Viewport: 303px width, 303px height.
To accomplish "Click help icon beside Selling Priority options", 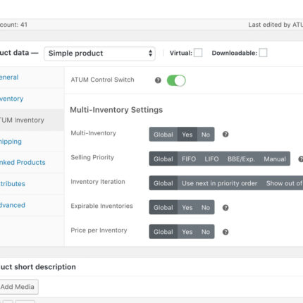I will (301, 159).
